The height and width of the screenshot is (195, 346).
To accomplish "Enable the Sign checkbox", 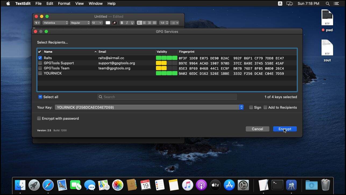I will (x=251, y=108).
